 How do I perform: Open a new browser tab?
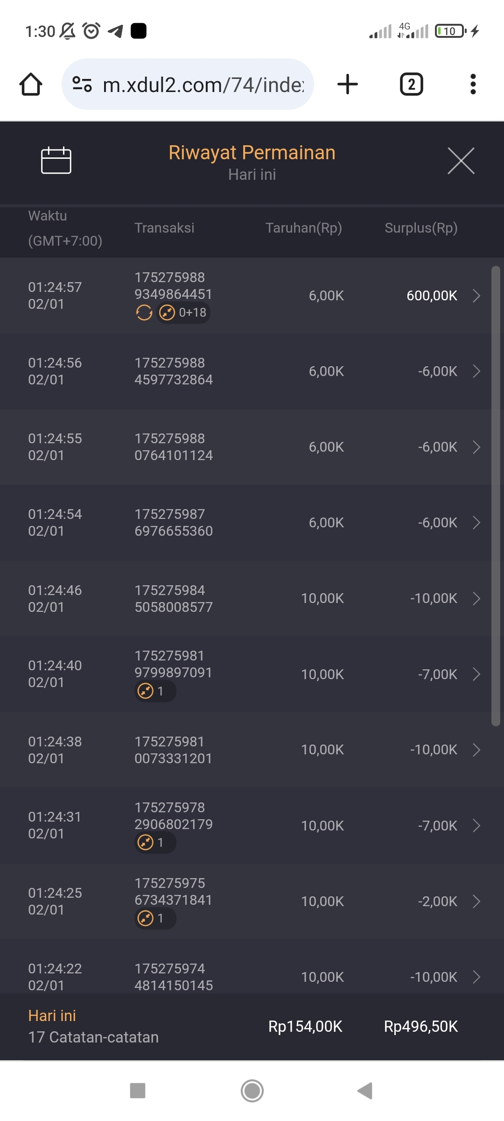pos(348,85)
